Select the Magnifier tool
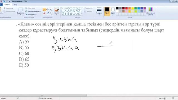The width and height of the screenshot is (178, 100). 51,13
